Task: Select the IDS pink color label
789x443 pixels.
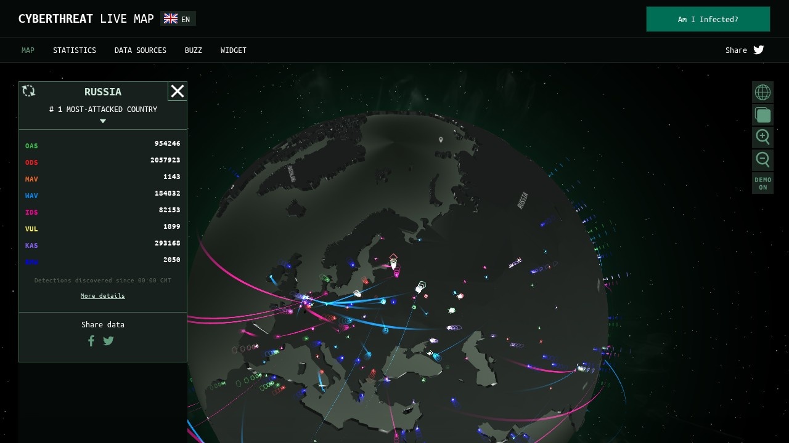Action: click(31, 212)
